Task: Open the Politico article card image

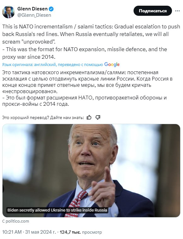Action: (91, 170)
